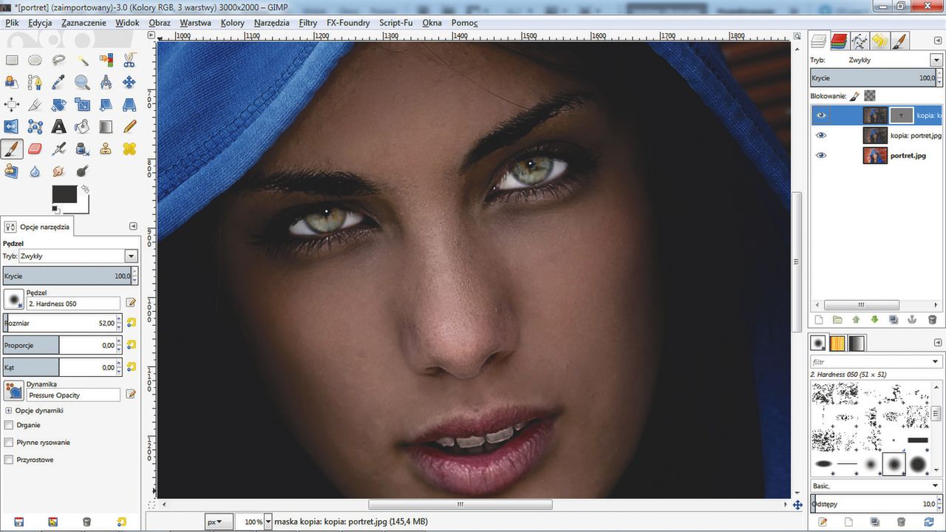Screen dimensions: 946x532
Task: Switch to the Channels tab in dock
Action: [839, 41]
